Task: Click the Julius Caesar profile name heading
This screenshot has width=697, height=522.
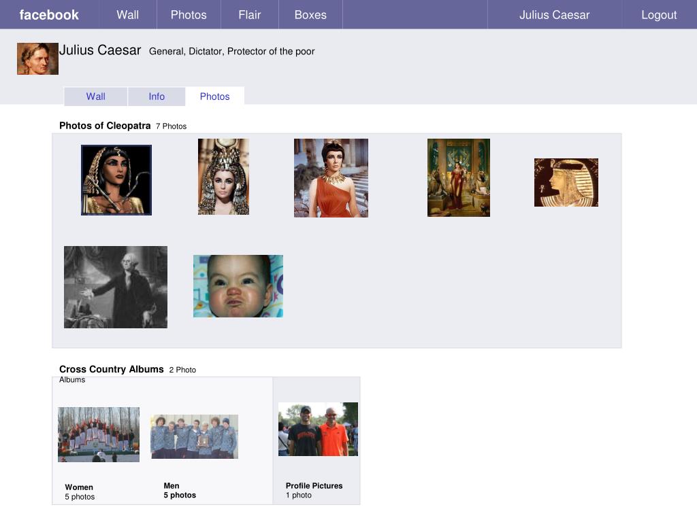Action: pyautogui.click(x=100, y=50)
